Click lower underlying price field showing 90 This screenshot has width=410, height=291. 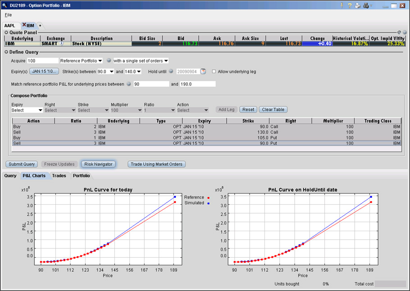click(151, 84)
